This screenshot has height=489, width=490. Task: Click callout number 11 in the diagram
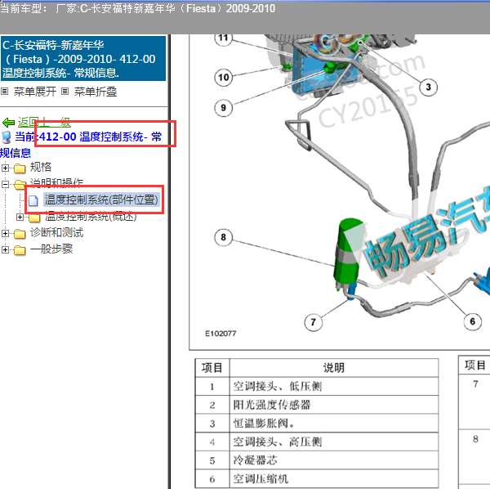223,38
